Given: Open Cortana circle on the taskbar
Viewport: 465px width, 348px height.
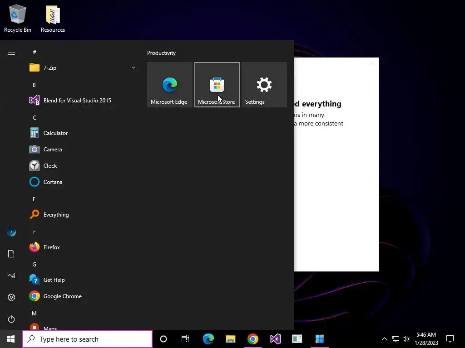Looking at the screenshot, I should click(x=163, y=339).
